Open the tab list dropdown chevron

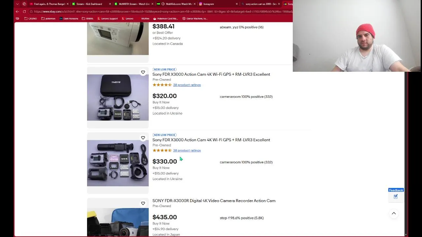[x=17, y=4]
